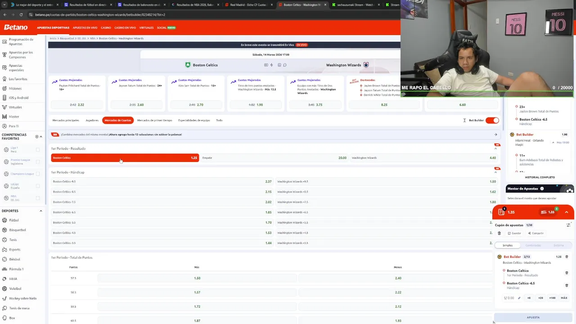This screenshot has height=324, width=576.
Task: Check Champions League checkbox
Action: tap(38, 174)
